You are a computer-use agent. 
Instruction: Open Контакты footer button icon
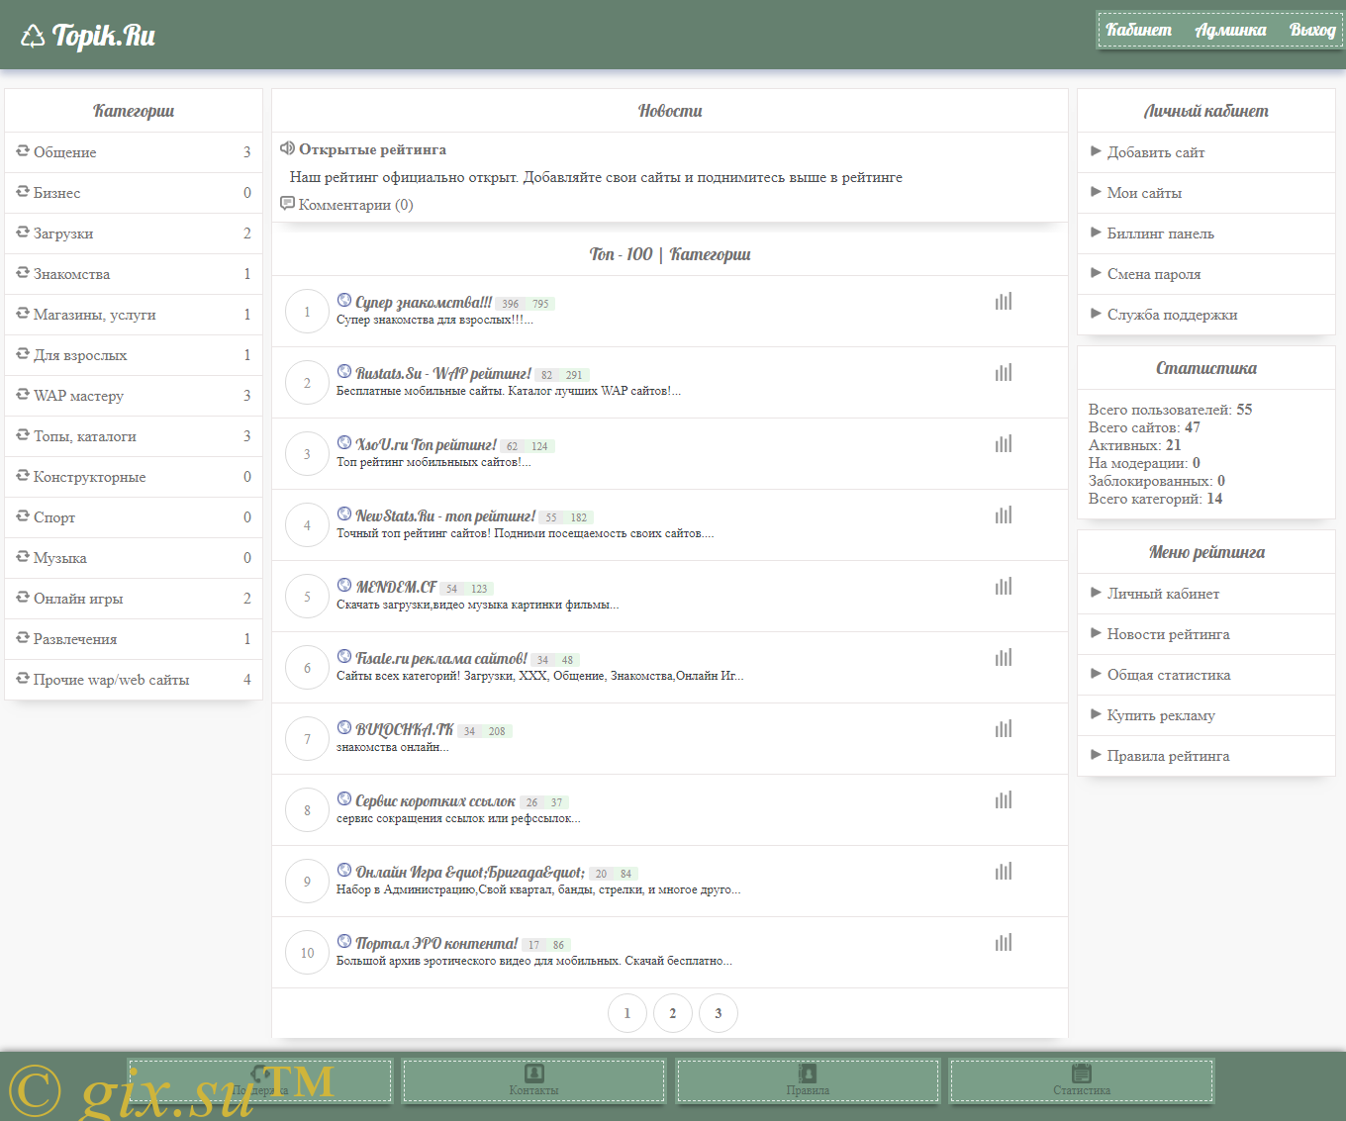[534, 1074]
